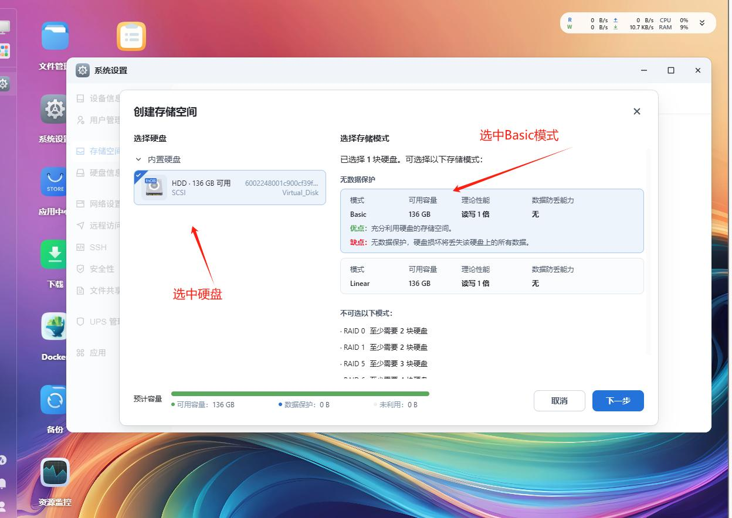The width and height of the screenshot is (732, 518).
Task: Click the green 预计容量 capacity bar
Action: (300, 394)
